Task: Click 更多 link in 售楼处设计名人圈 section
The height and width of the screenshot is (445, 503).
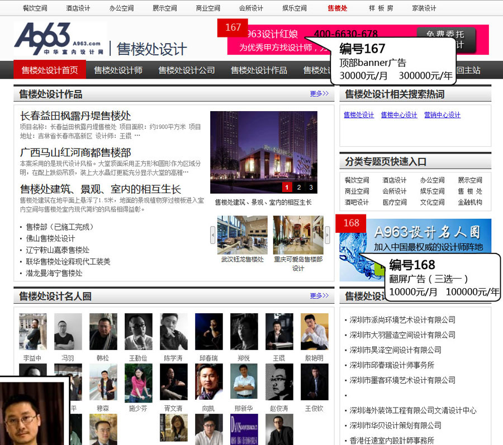Action: point(319,296)
